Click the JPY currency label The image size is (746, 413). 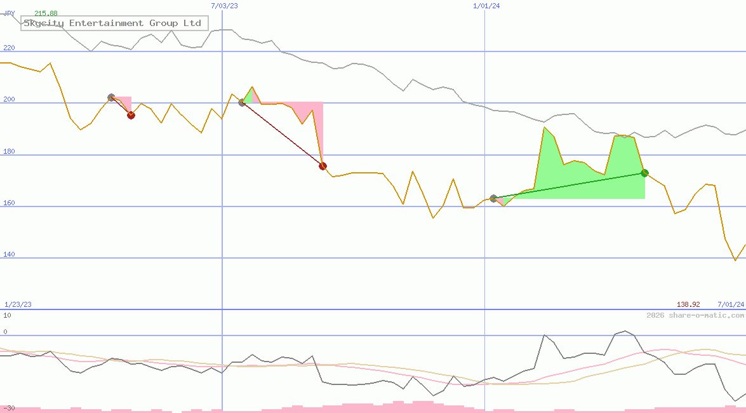pyautogui.click(x=9, y=13)
